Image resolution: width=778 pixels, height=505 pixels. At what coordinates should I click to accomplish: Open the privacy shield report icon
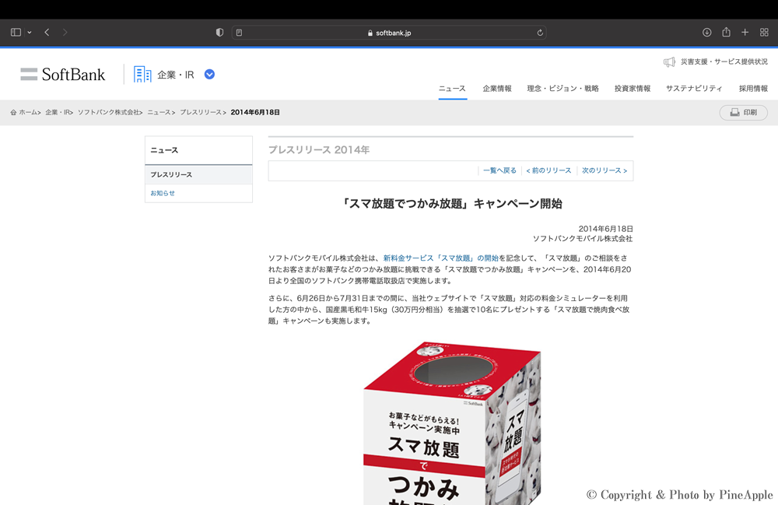(x=219, y=33)
